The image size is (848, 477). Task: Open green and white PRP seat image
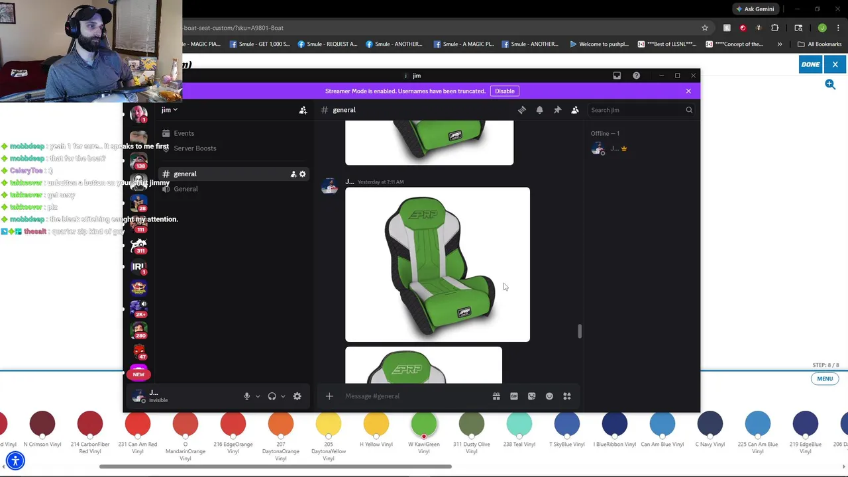[x=437, y=265]
